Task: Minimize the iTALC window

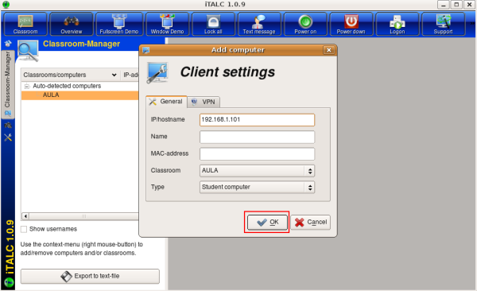Action: click(444, 5)
